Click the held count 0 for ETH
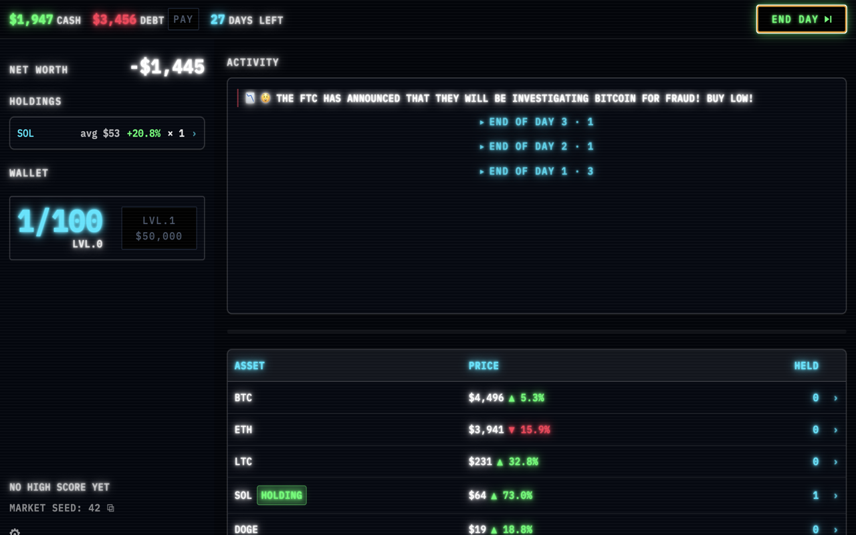 coord(815,430)
